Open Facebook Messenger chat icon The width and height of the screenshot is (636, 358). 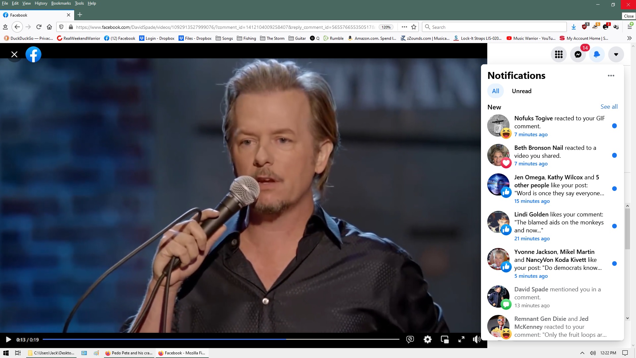[578, 54]
